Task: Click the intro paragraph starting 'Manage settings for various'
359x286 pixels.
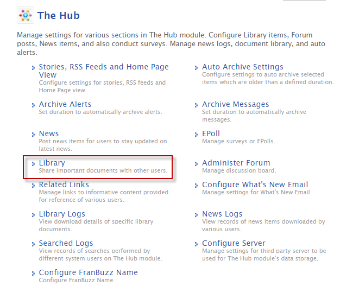Action: [171, 44]
